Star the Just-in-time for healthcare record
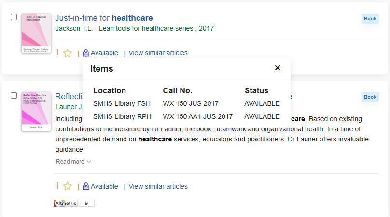 pos(68,53)
